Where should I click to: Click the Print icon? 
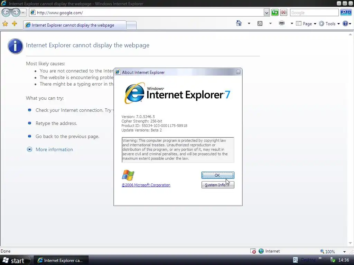click(282, 23)
